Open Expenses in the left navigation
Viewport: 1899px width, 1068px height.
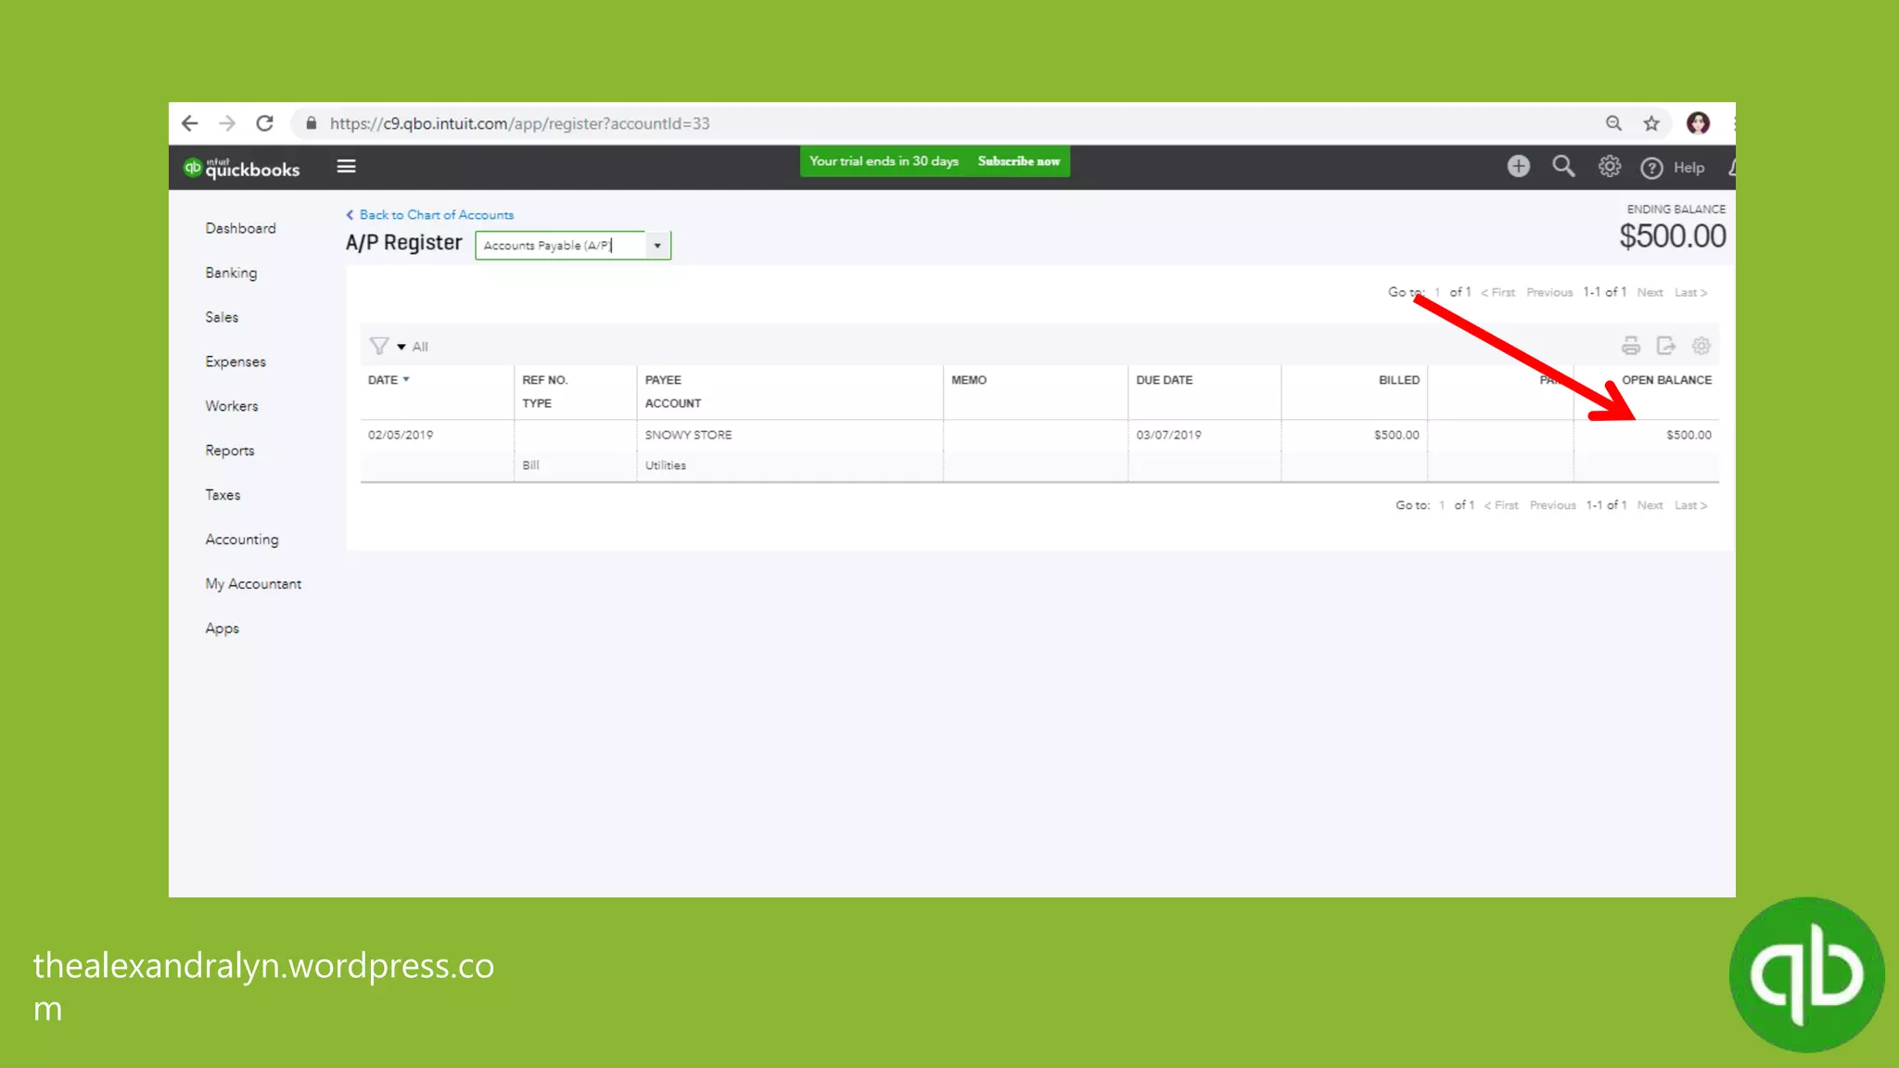pyautogui.click(x=236, y=362)
